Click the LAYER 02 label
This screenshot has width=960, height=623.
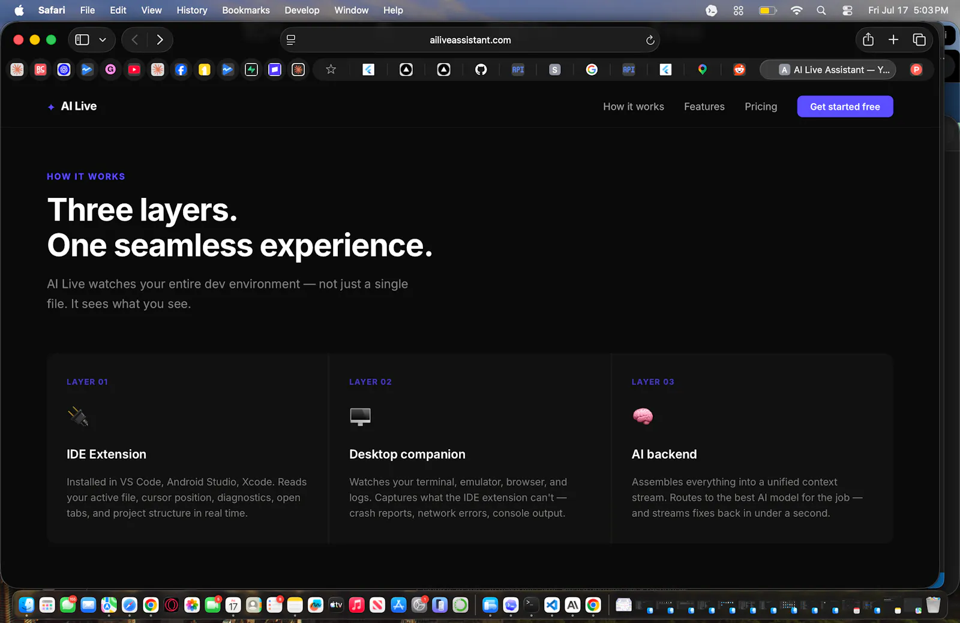point(370,382)
